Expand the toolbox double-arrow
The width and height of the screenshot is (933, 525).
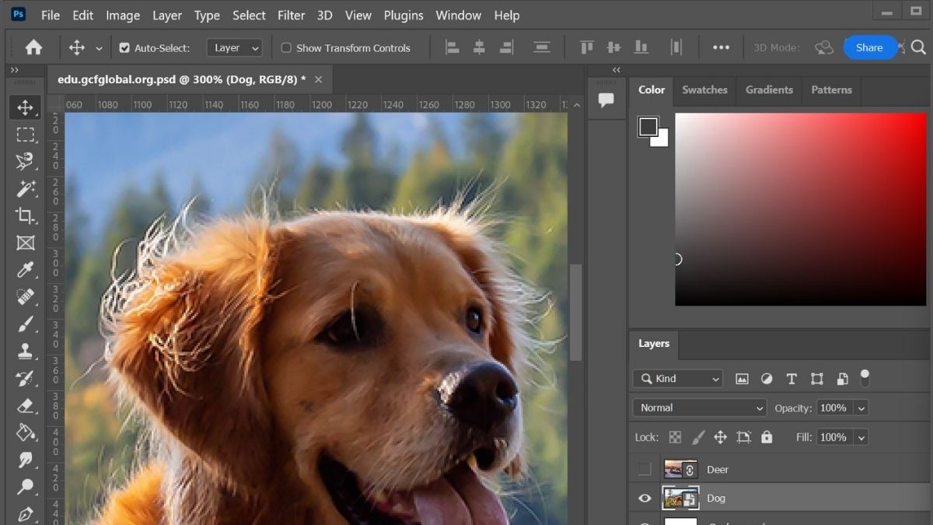coord(14,70)
